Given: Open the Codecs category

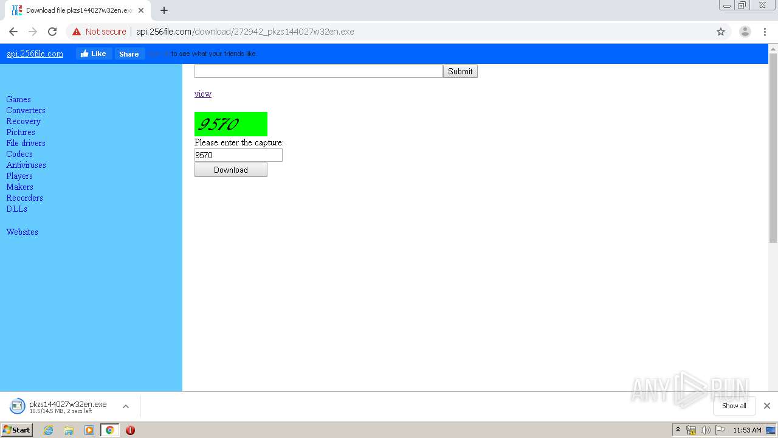Looking at the screenshot, I should pyautogui.click(x=19, y=154).
